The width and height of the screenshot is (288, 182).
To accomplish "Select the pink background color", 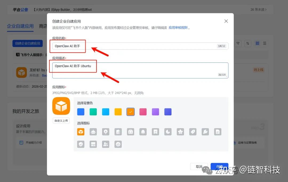I will coord(143,112).
